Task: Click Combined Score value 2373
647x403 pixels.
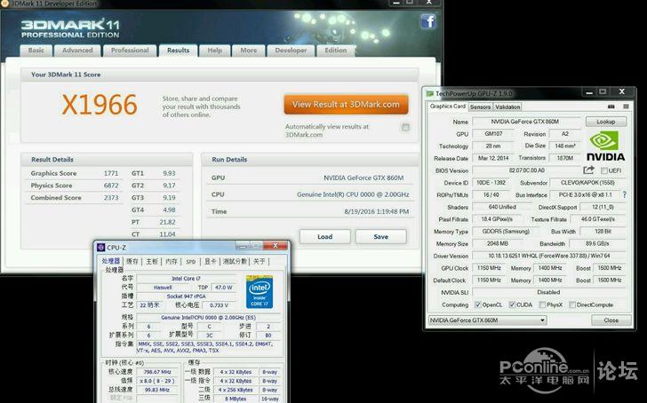Action: click(110, 198)
